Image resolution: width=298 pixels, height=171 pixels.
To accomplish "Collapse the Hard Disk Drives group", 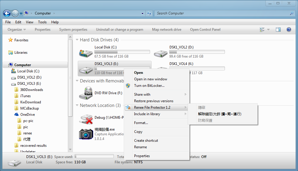I will pos(77,40).
